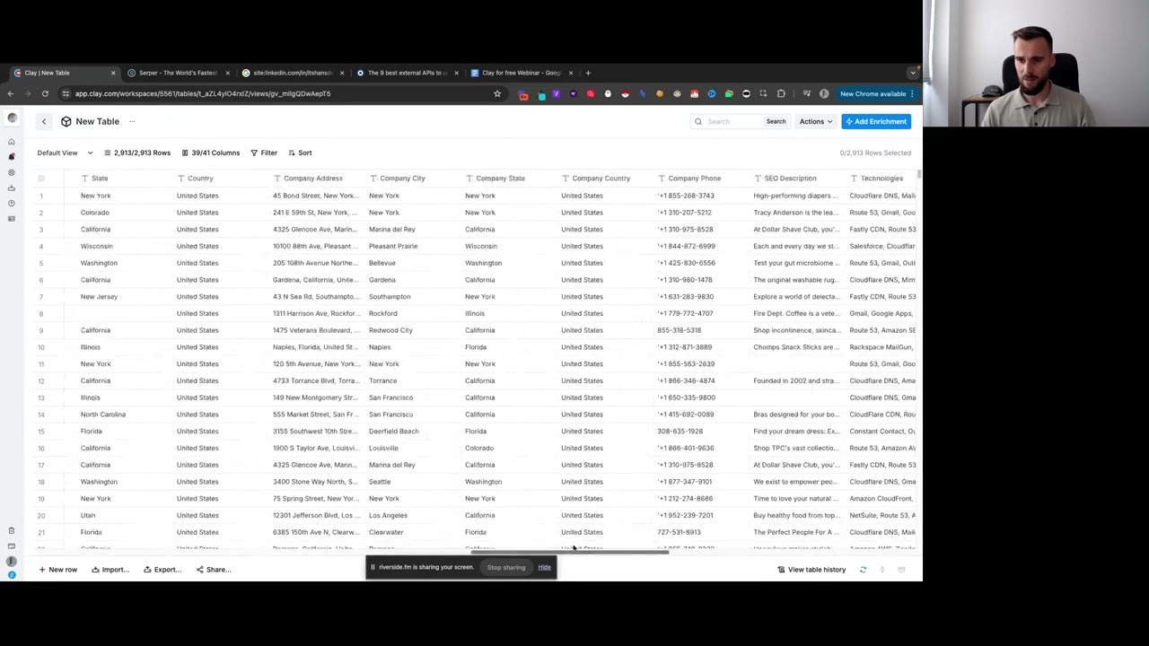Viewport: 1149px width, 646px height.
Task: Click the horizontal table scrollbar
Action: click(570, 553)
